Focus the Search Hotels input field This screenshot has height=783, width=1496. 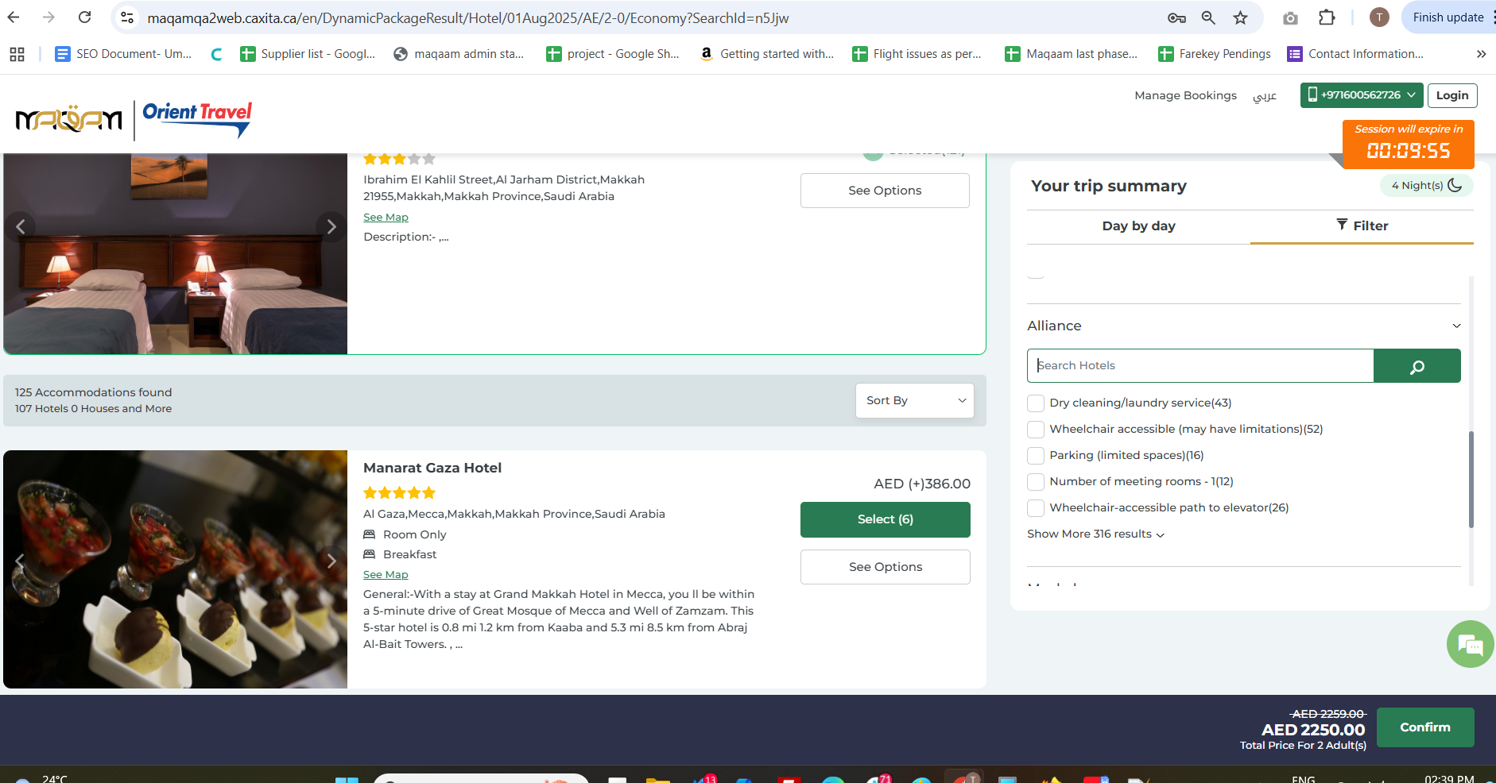(x=1200, y=366)
